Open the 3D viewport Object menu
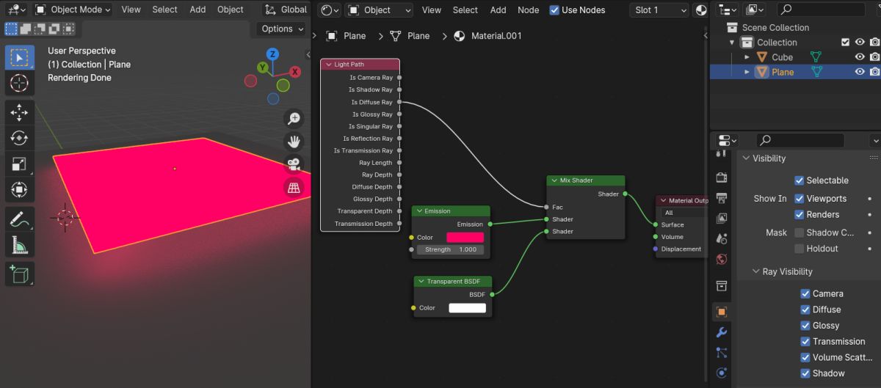The image size is (881, 388). 231,10
